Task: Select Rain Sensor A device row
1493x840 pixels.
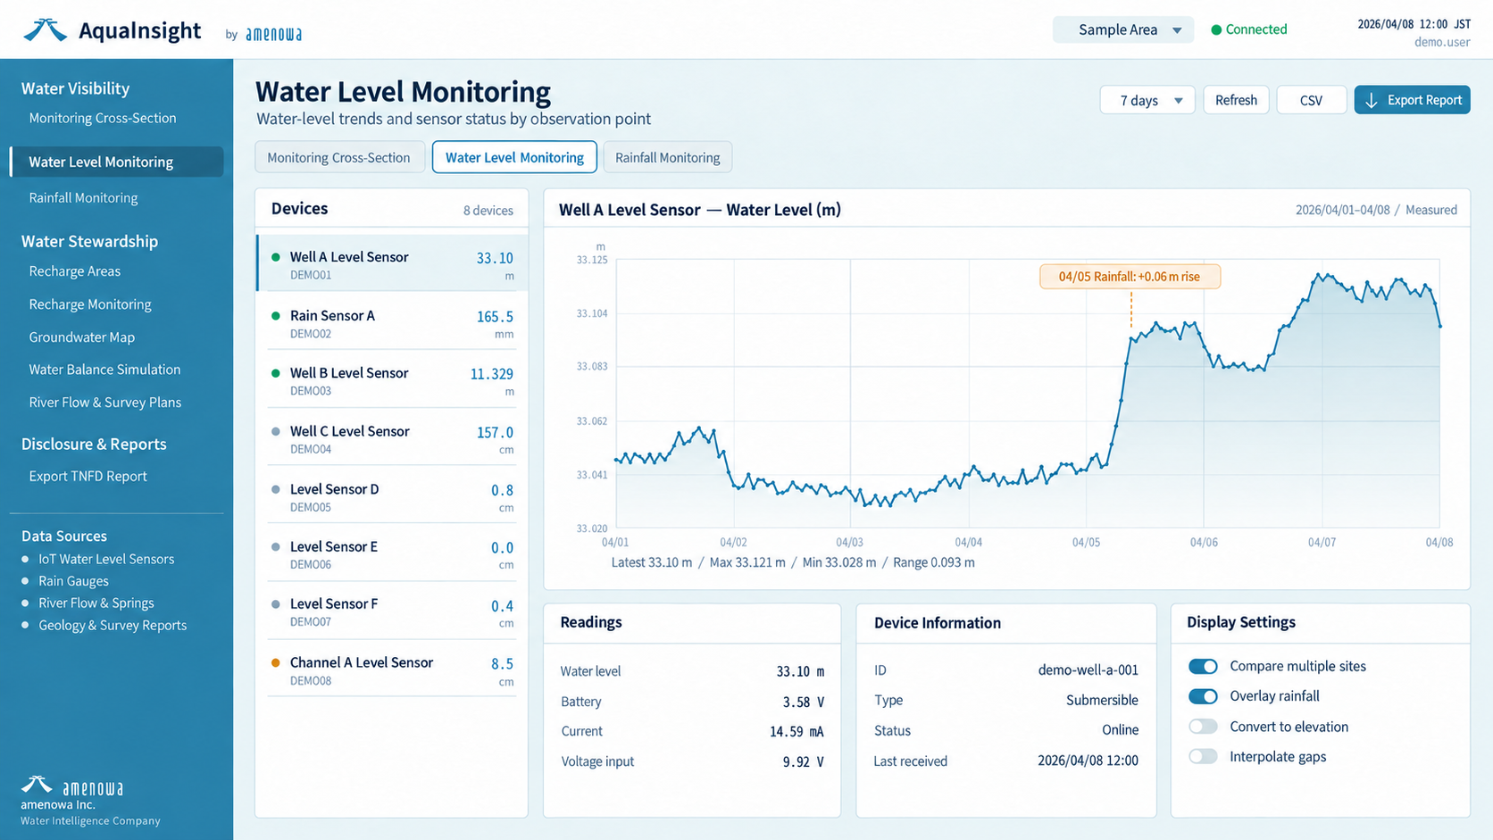Action: (392, 322)
